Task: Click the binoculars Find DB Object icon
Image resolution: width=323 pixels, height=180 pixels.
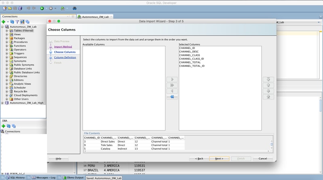Action: pos(74,8)
